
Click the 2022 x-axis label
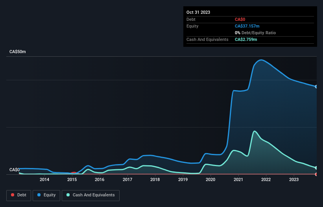click(x=266, y=179)
